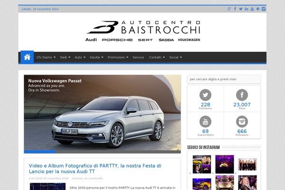Screen dimensions: 285x190
Task: Click the 'Nuova Volkswagen Passat' caption text
Action: pos(55,81)
